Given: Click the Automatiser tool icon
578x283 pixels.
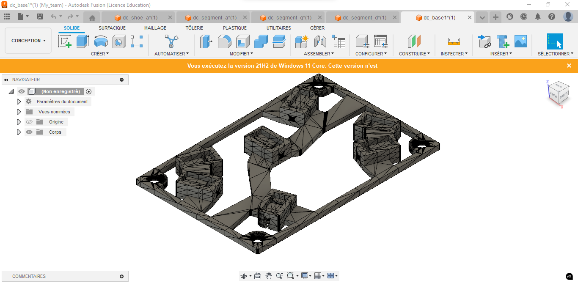Looking at the screenshot, I should tap(171, 41).
